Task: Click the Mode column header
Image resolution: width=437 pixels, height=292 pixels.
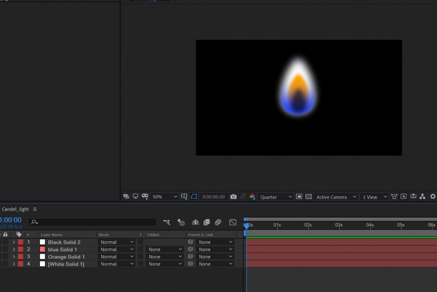Action: pos(104,234)
